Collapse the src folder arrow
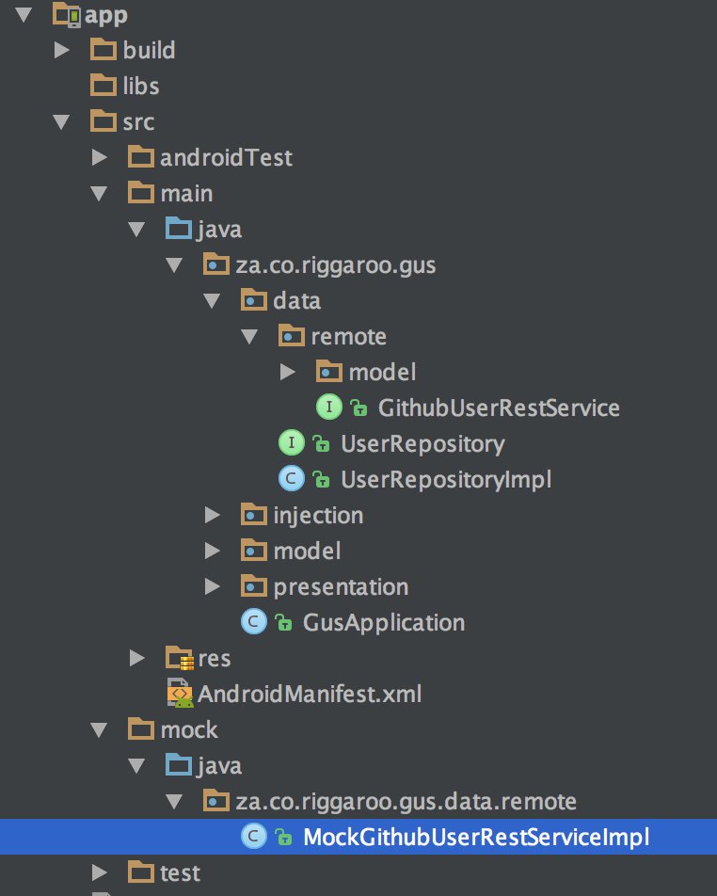Screen dimensions: 717x896 coord(61,121)
